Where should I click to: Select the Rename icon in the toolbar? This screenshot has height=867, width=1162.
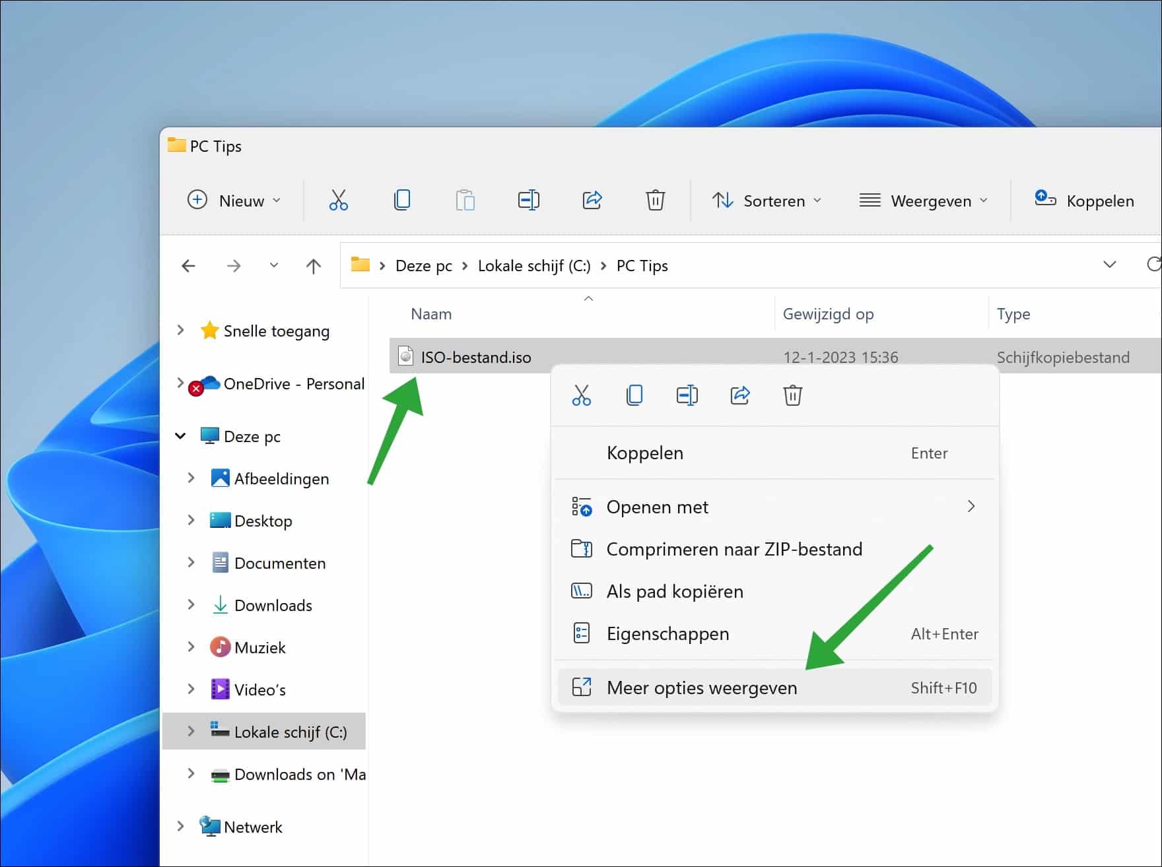pyautogui.click(x=528, y=200)
